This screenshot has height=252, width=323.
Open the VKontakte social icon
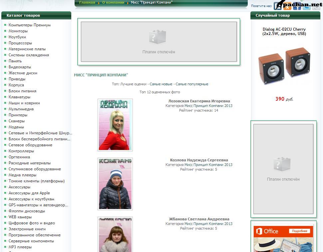pyautogui.click(x=277, y=6)
